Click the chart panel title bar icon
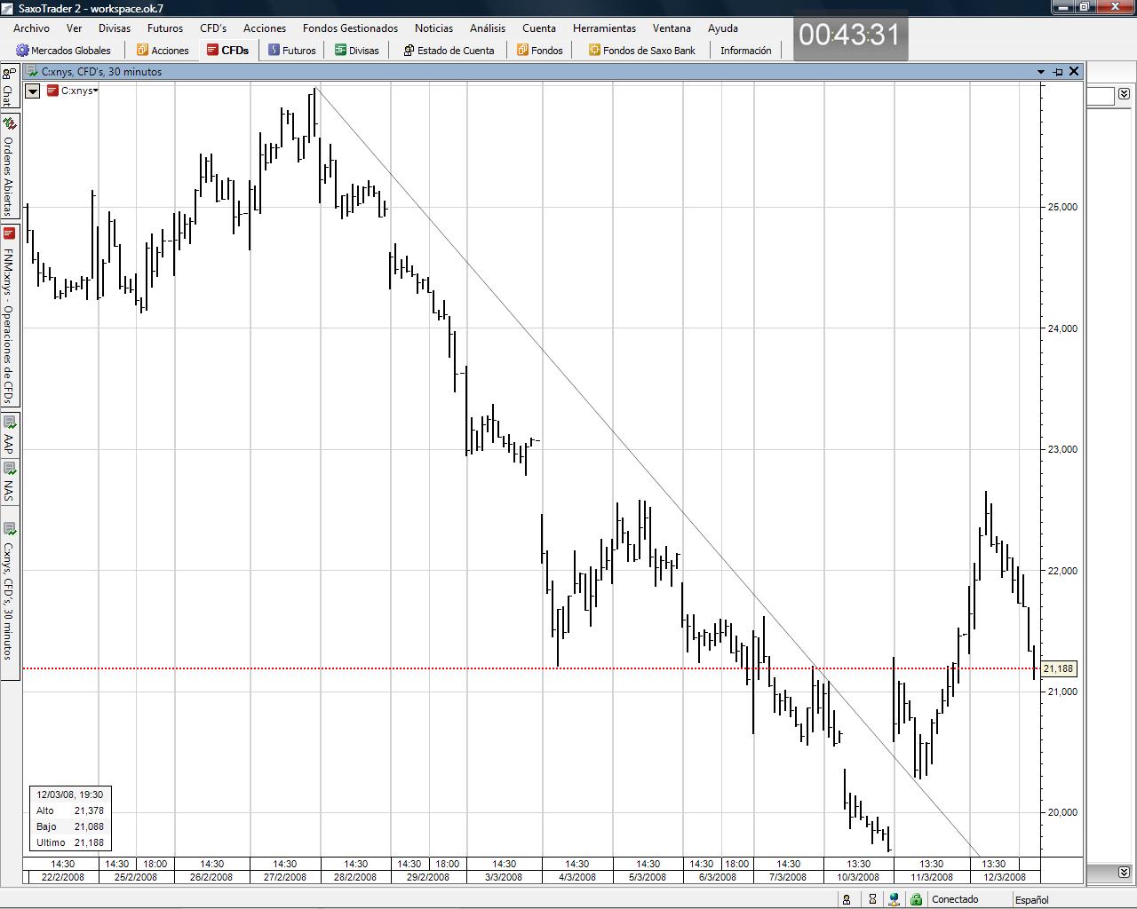 point(32,72)
